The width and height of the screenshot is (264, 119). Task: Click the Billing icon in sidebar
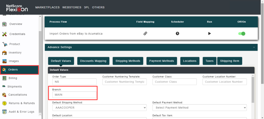tap(4, 78)
